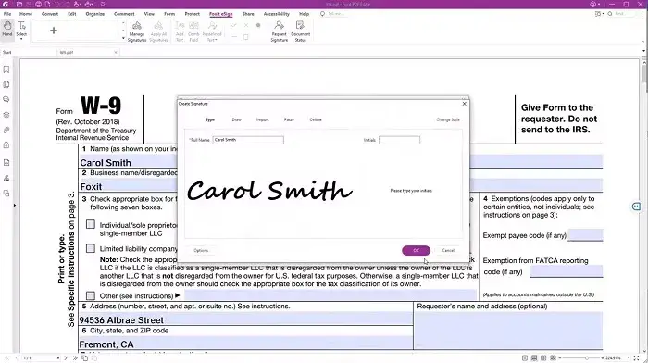Switch to the Protect ribbon tab
The width and height of the screenshot is (648, 363).
192,14
